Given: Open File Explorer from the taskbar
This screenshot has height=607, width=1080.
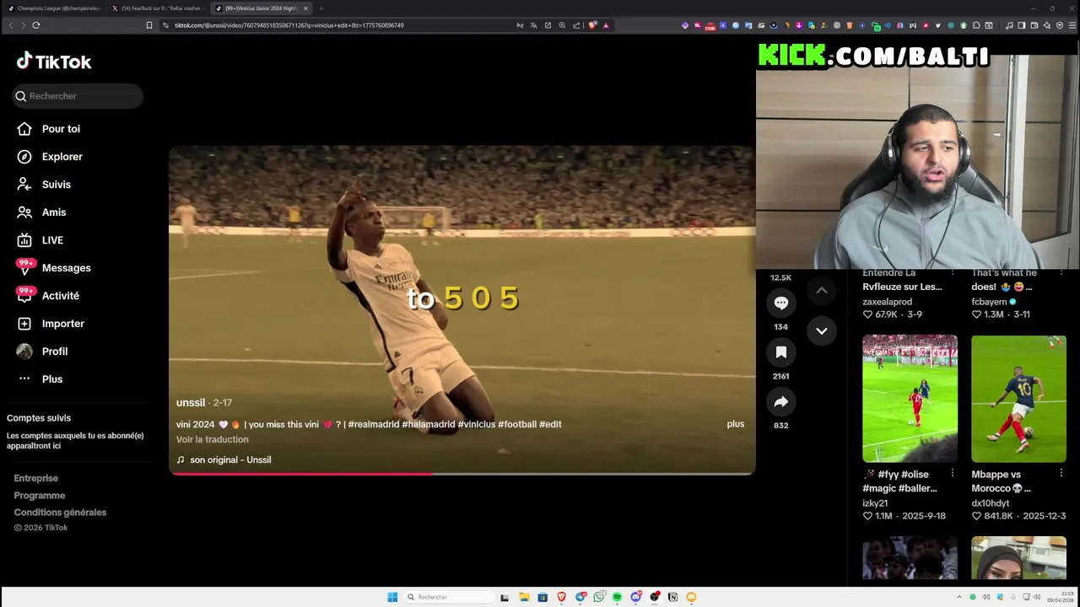Looking at the screenshot, I should click(x=524, y=597).
